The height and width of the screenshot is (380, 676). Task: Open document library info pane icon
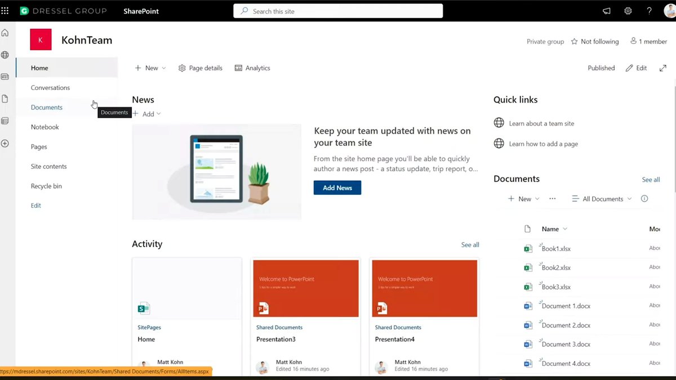(644, 199)
